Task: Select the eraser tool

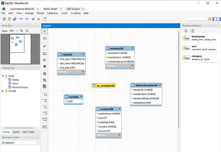Action: point(44,46)
